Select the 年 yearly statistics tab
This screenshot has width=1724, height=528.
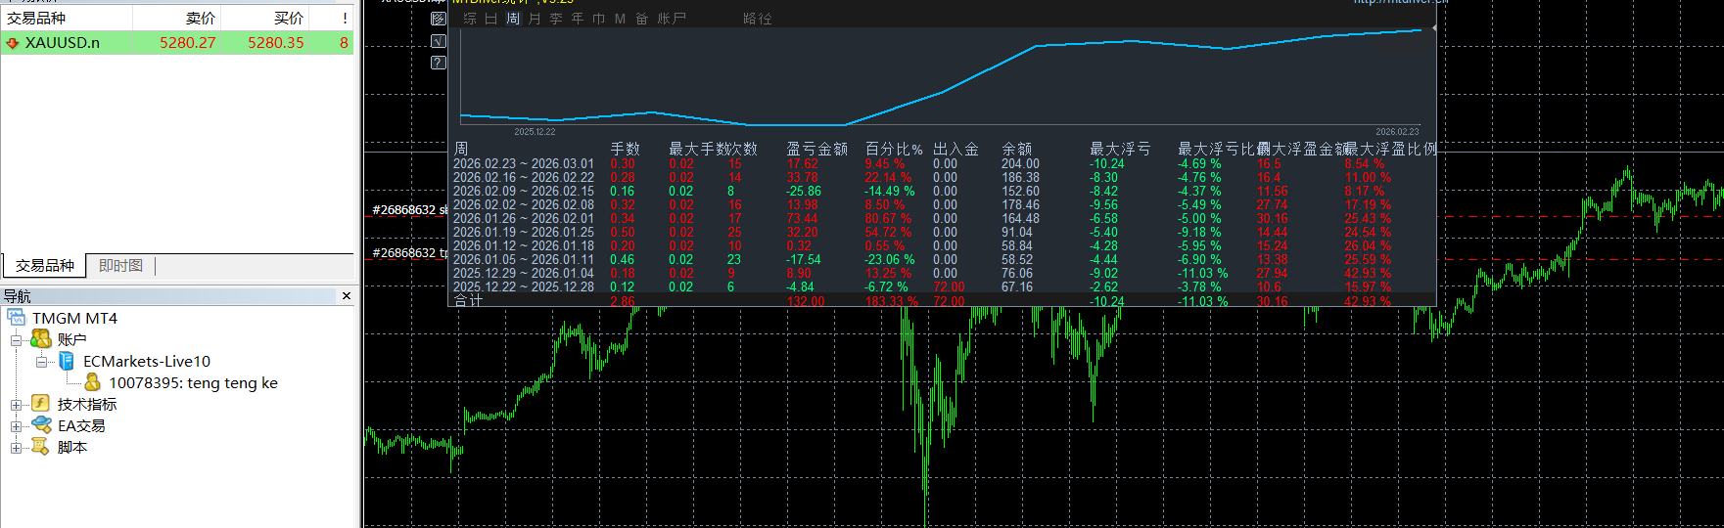pyautogui.click(x=578, y=19)
